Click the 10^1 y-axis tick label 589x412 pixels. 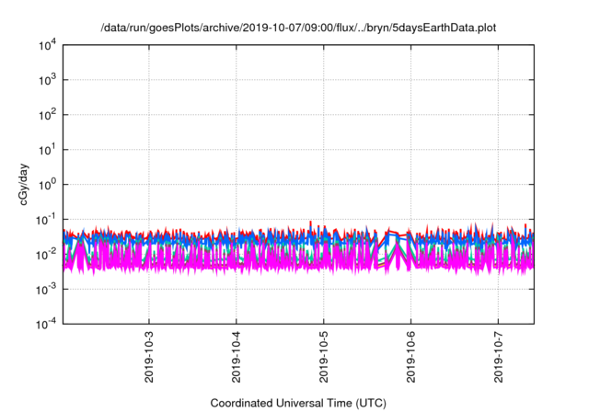(48, 150)
